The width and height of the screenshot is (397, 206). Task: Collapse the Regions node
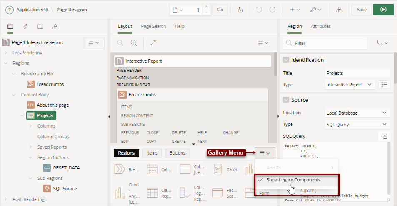tap(5, 63)
